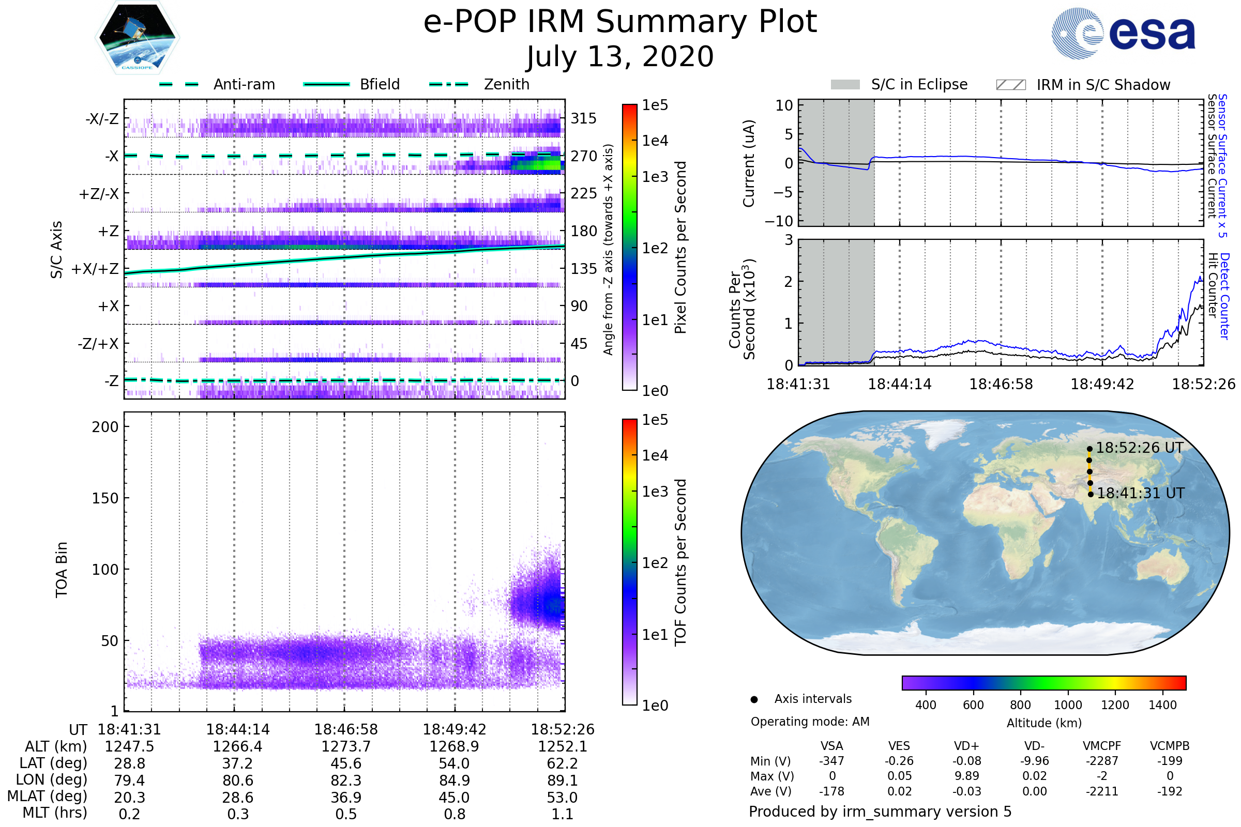Click the hatched IRM in S/C Shadow swatch
Screen dimensions: 1241x827
tap(1010, 85)
